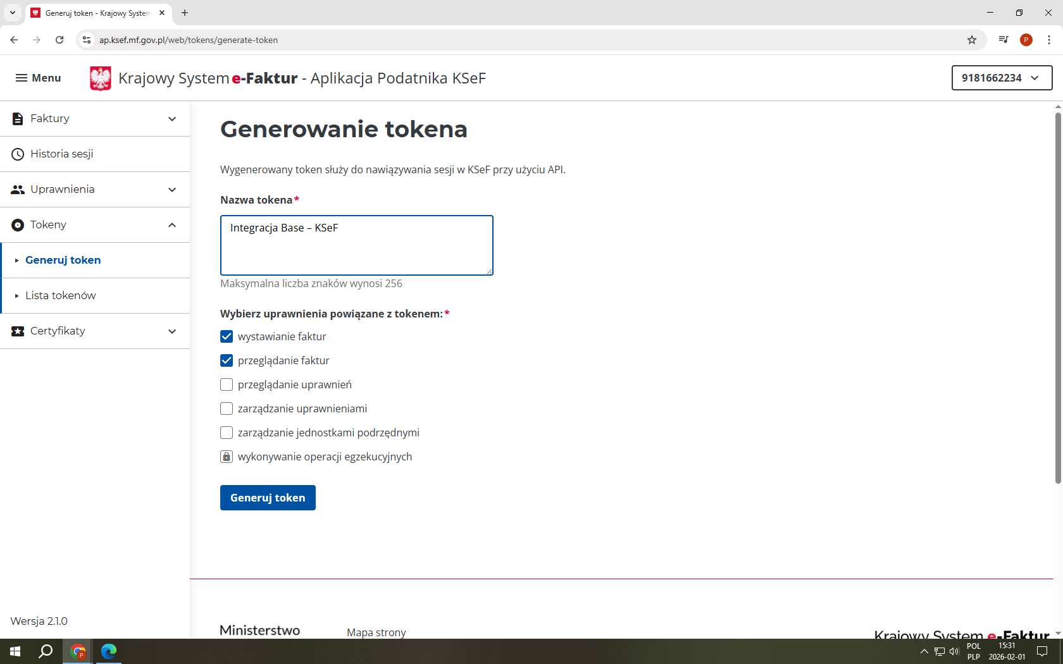
Task: Open the Windows search icon in the taskbar
Action: point(46,651)
